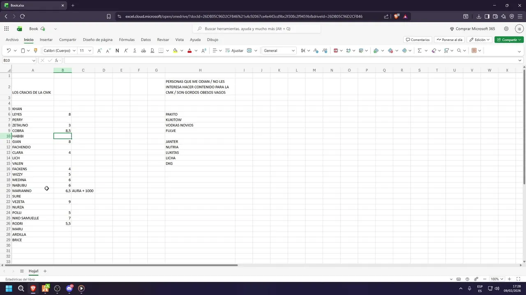
Task: Increase the font size
Action: point(99,50)
